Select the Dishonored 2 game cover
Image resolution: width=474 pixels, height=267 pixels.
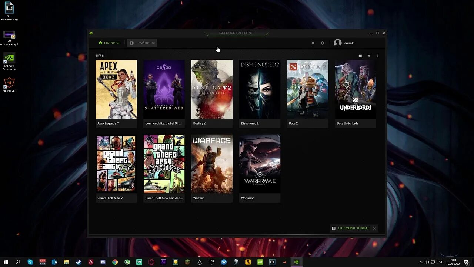[260, 89]
